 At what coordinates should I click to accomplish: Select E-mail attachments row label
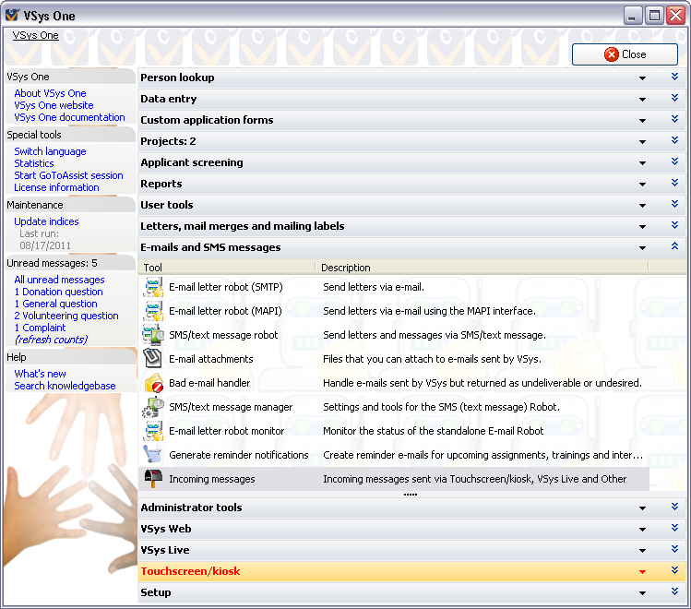coord(210,359)
